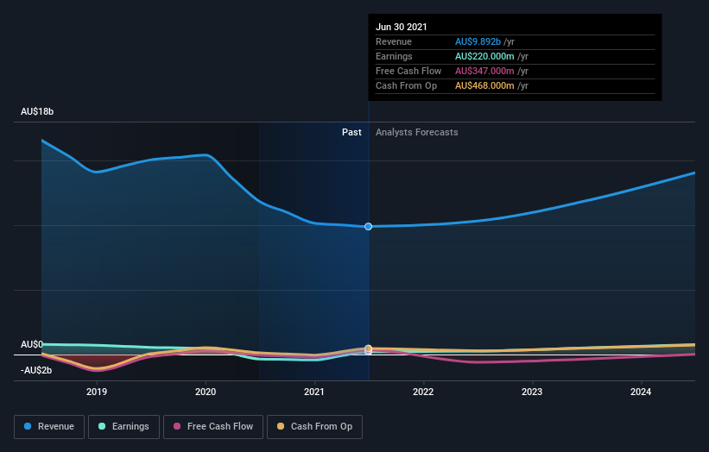Click the Revenue row label in tooltip

394,41
